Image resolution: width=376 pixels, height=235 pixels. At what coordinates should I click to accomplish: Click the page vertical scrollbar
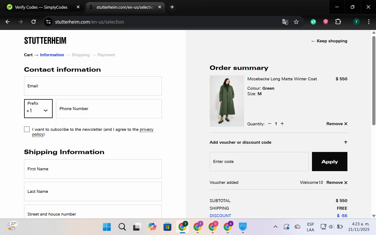[x=374, y=80]
